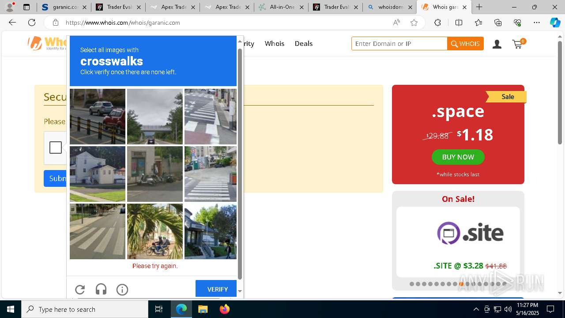The image size is (565, 318).
Task: Toggle read aloud in address bar
Action: [396, 23]
